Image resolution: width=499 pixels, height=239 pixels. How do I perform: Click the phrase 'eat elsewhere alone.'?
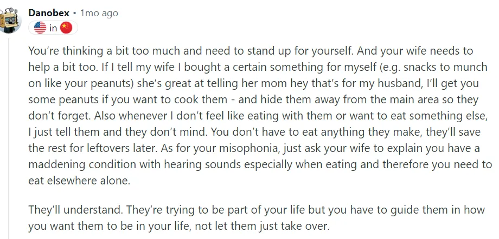click(79, 181)
